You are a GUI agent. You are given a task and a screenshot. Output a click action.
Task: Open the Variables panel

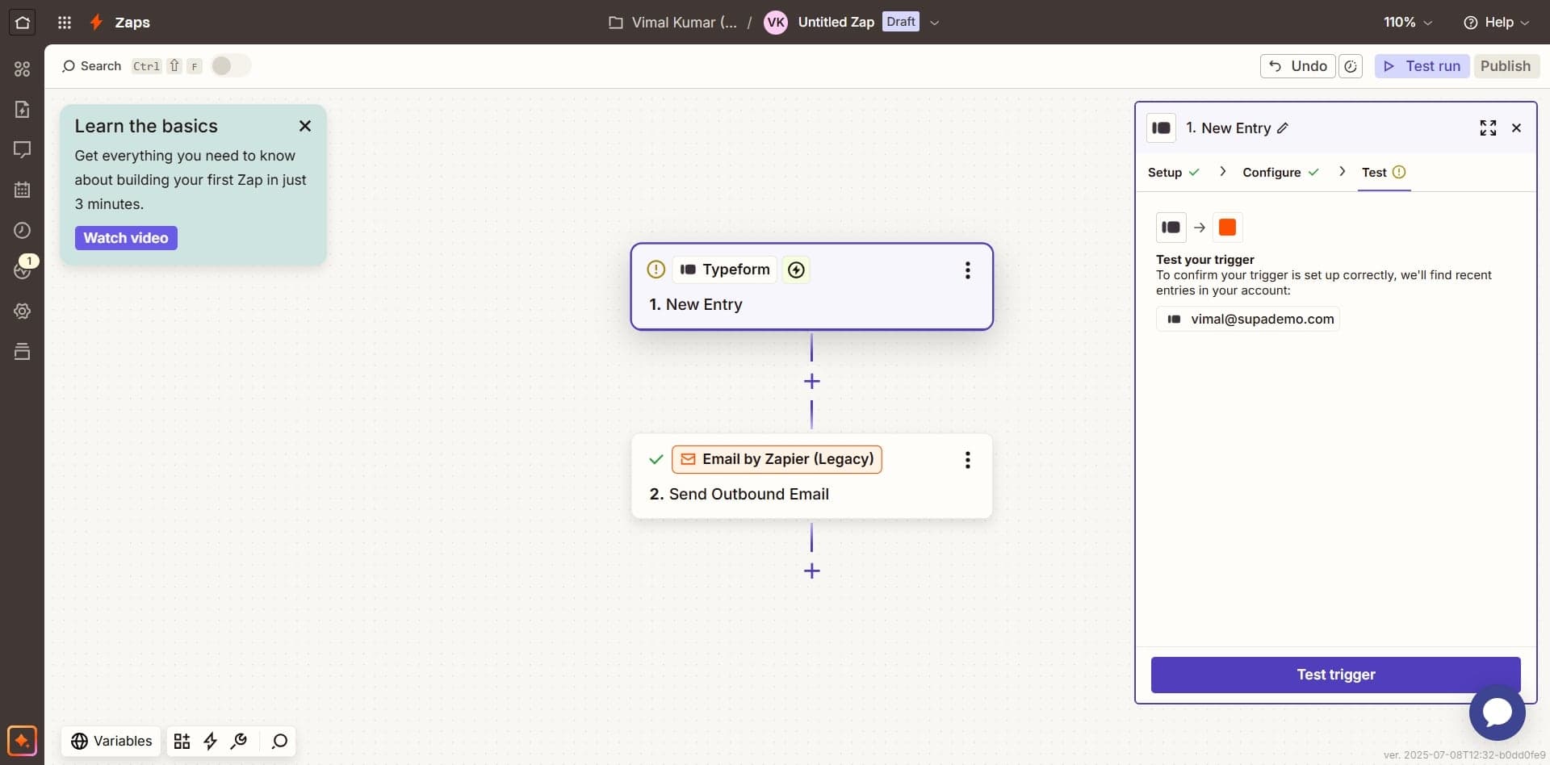pyautogui.click(x=111, y=741)
